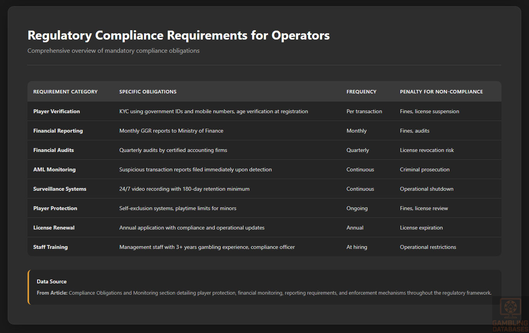Click the Data Source heading
Image resolution: width=529 pixels, height=333 pixels.
click(52, 281)
